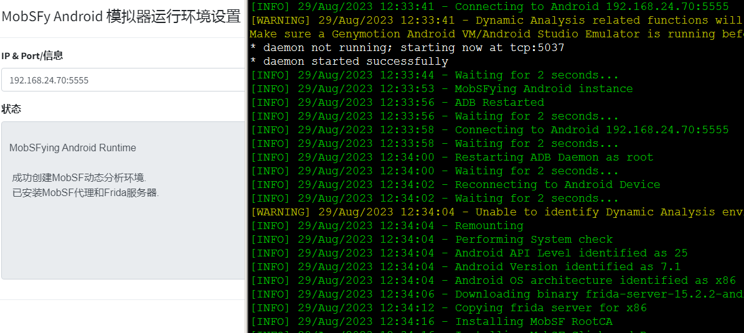This screenshot has height=333, width=744.
Task: Click log line 'MobSFying Android instance'
Action: click(x=441, y=89)
